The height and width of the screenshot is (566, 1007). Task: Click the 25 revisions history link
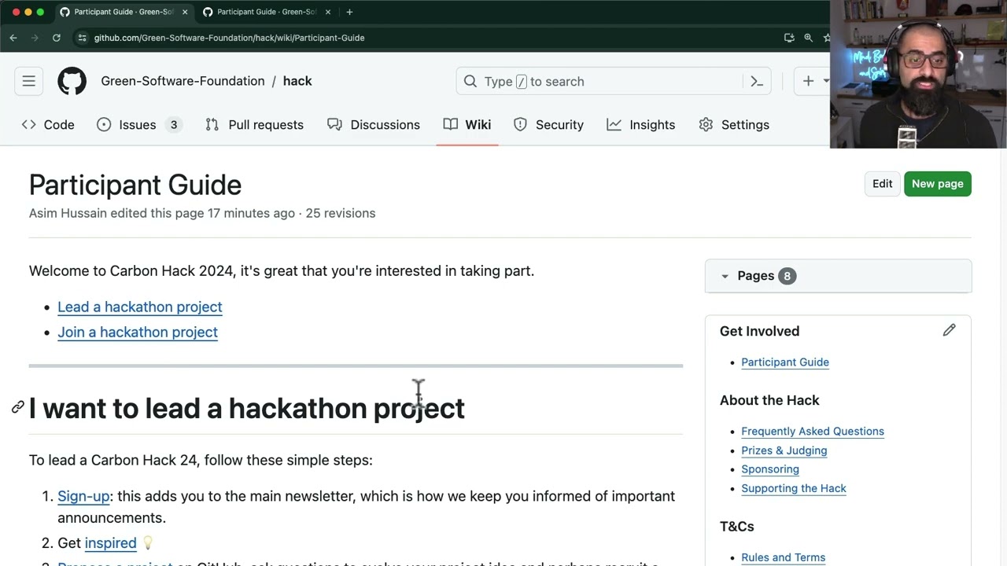341,213
